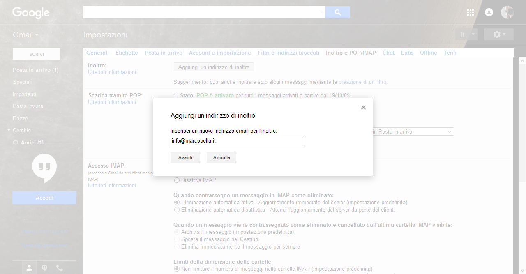Open the creazione di un filtro link
Viewport: 526px width, 274px height.
(363, 82)
